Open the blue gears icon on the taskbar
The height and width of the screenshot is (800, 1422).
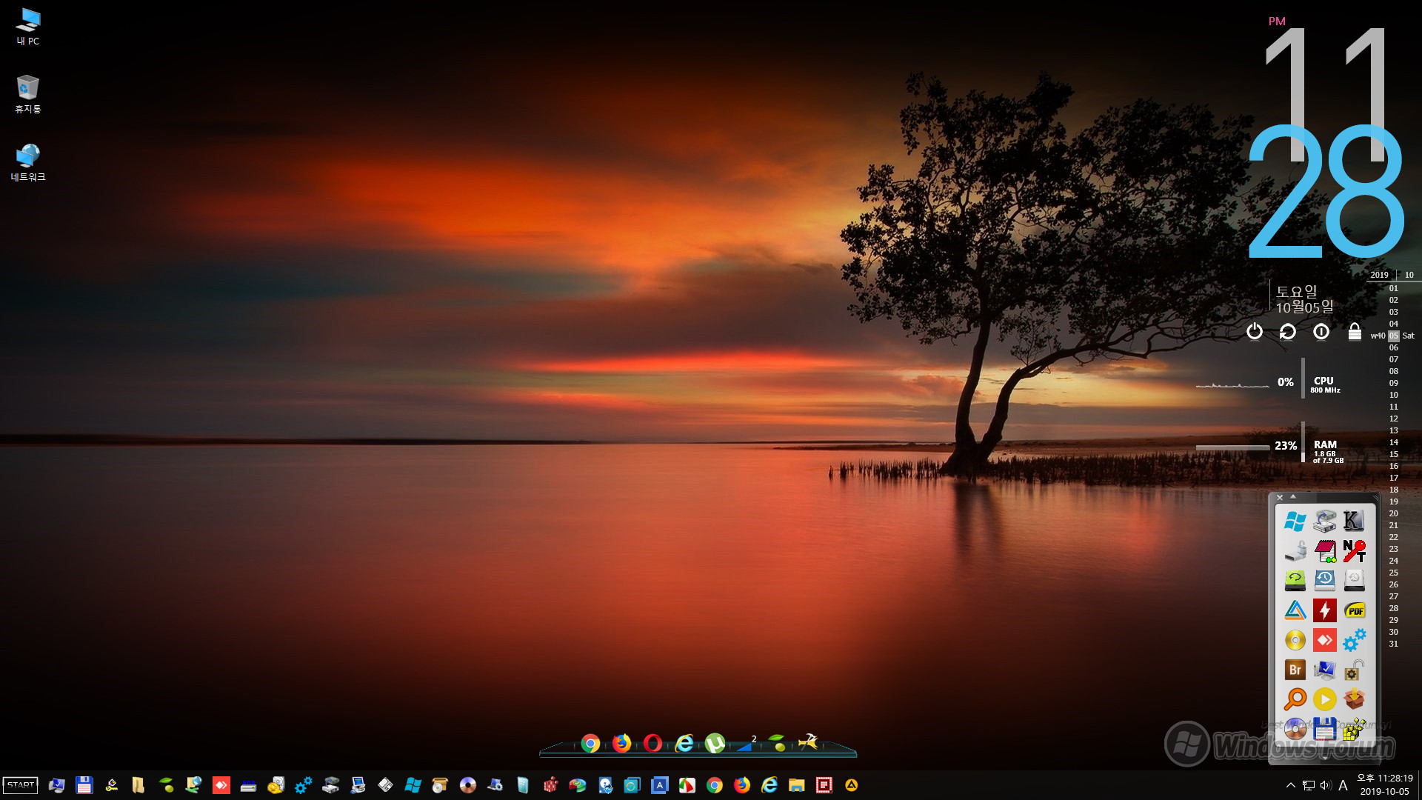(x=303, y=785)
